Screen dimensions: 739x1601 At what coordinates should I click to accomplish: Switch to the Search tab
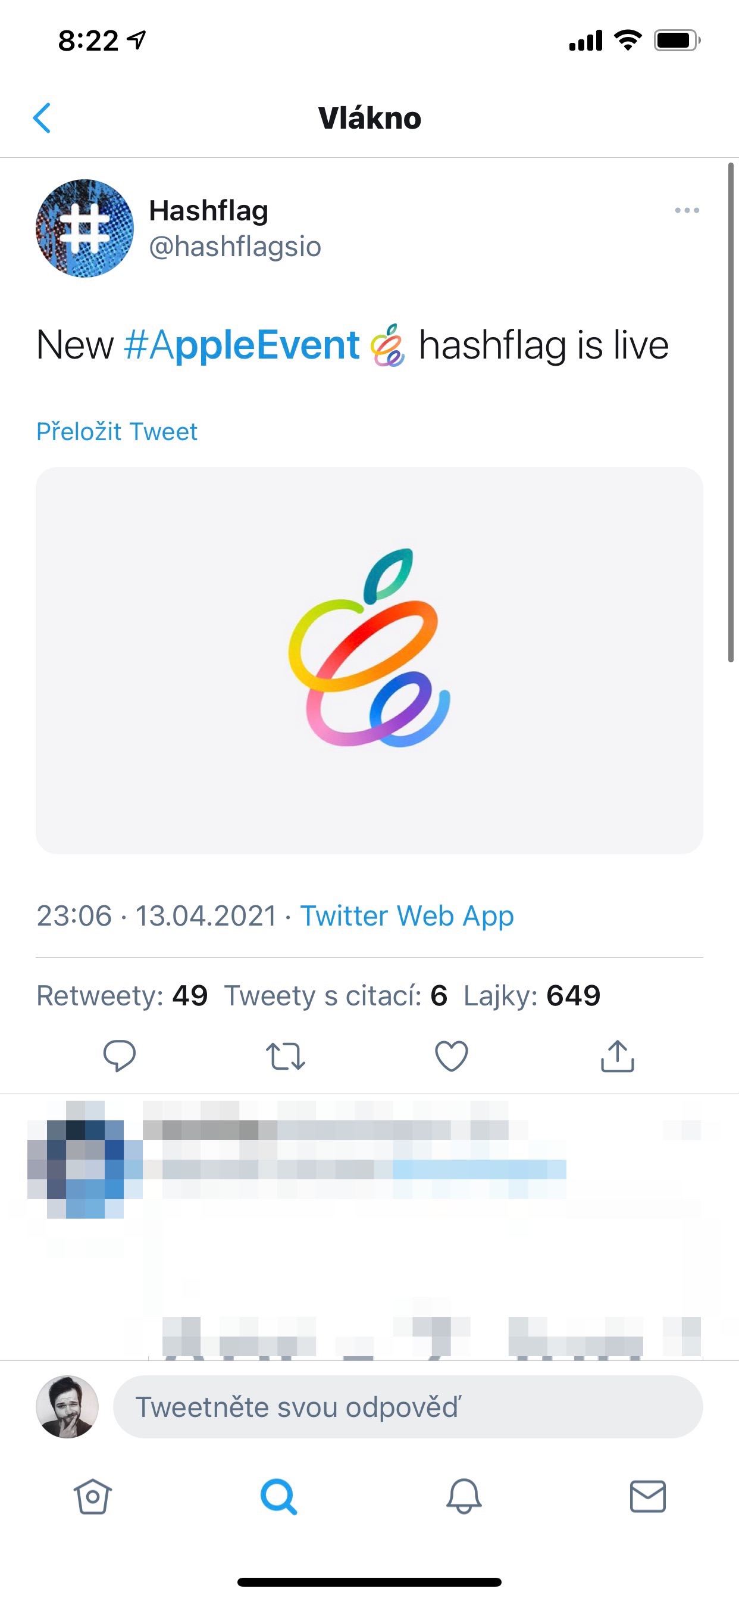click(278, 1496)
